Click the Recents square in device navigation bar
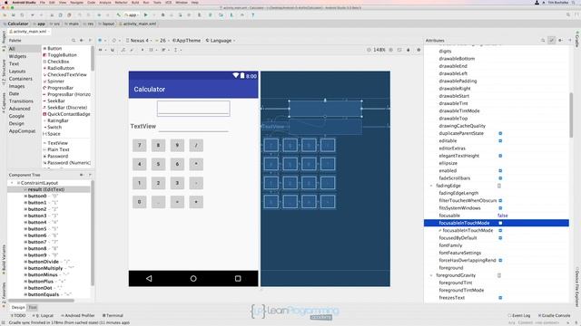This screenshot has height=326, width=581. [238, 278]
